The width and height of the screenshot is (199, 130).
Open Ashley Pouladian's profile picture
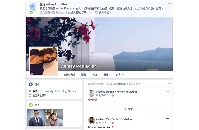(44, 61)
